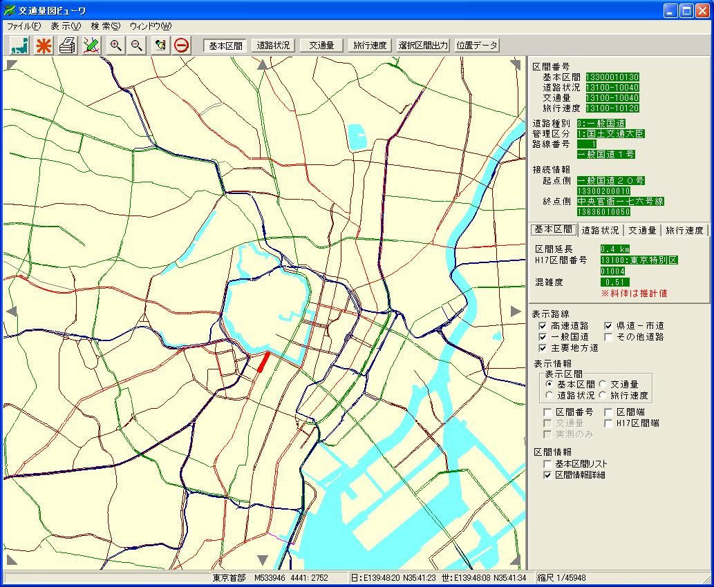Pan map east with right arrow
714x587 pixels.
516,311
